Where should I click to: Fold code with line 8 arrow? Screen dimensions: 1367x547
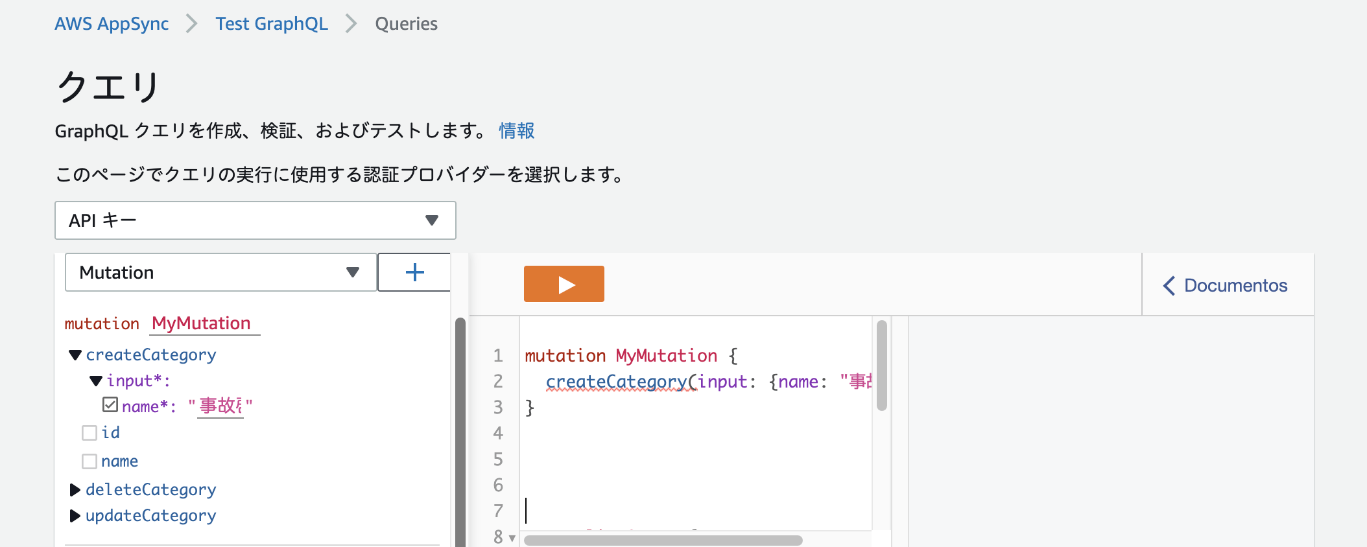tap(512, 538)
